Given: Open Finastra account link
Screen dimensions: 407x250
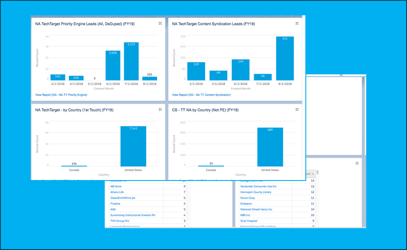Looking at the screenshot, I should (115, 204).
